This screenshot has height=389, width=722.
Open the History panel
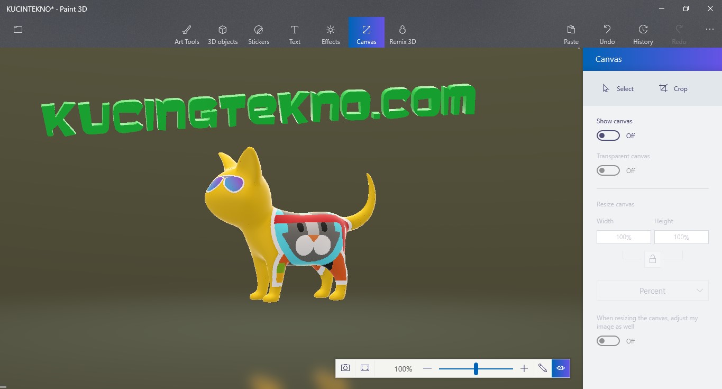pos(643,32)
